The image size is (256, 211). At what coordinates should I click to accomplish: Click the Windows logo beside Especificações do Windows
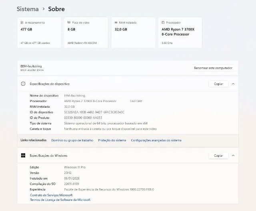(23, 156)
